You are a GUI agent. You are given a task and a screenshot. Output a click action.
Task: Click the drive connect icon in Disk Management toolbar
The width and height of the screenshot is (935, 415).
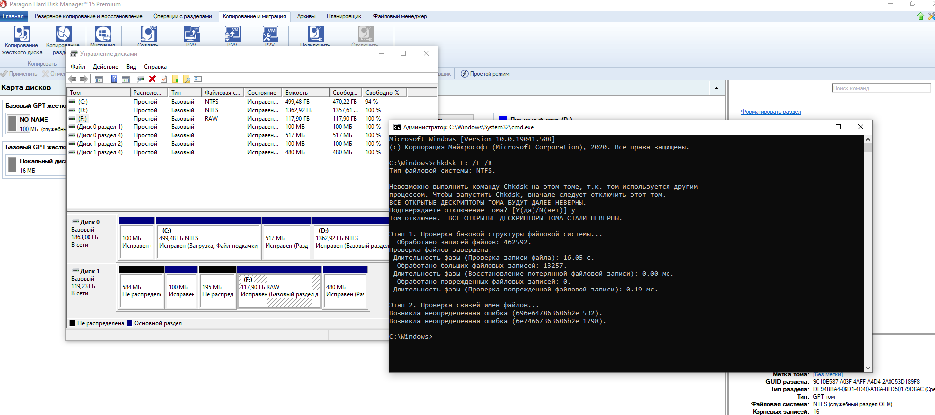point(141,79)
